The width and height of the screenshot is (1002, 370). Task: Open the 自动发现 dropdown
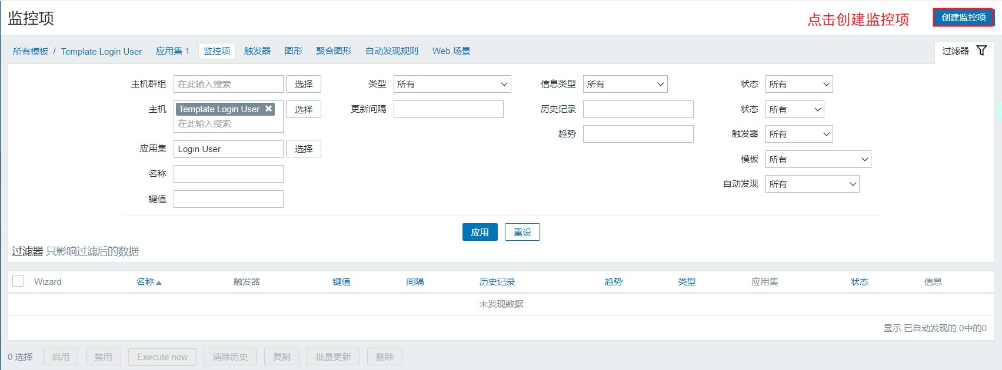coord(812,184)
